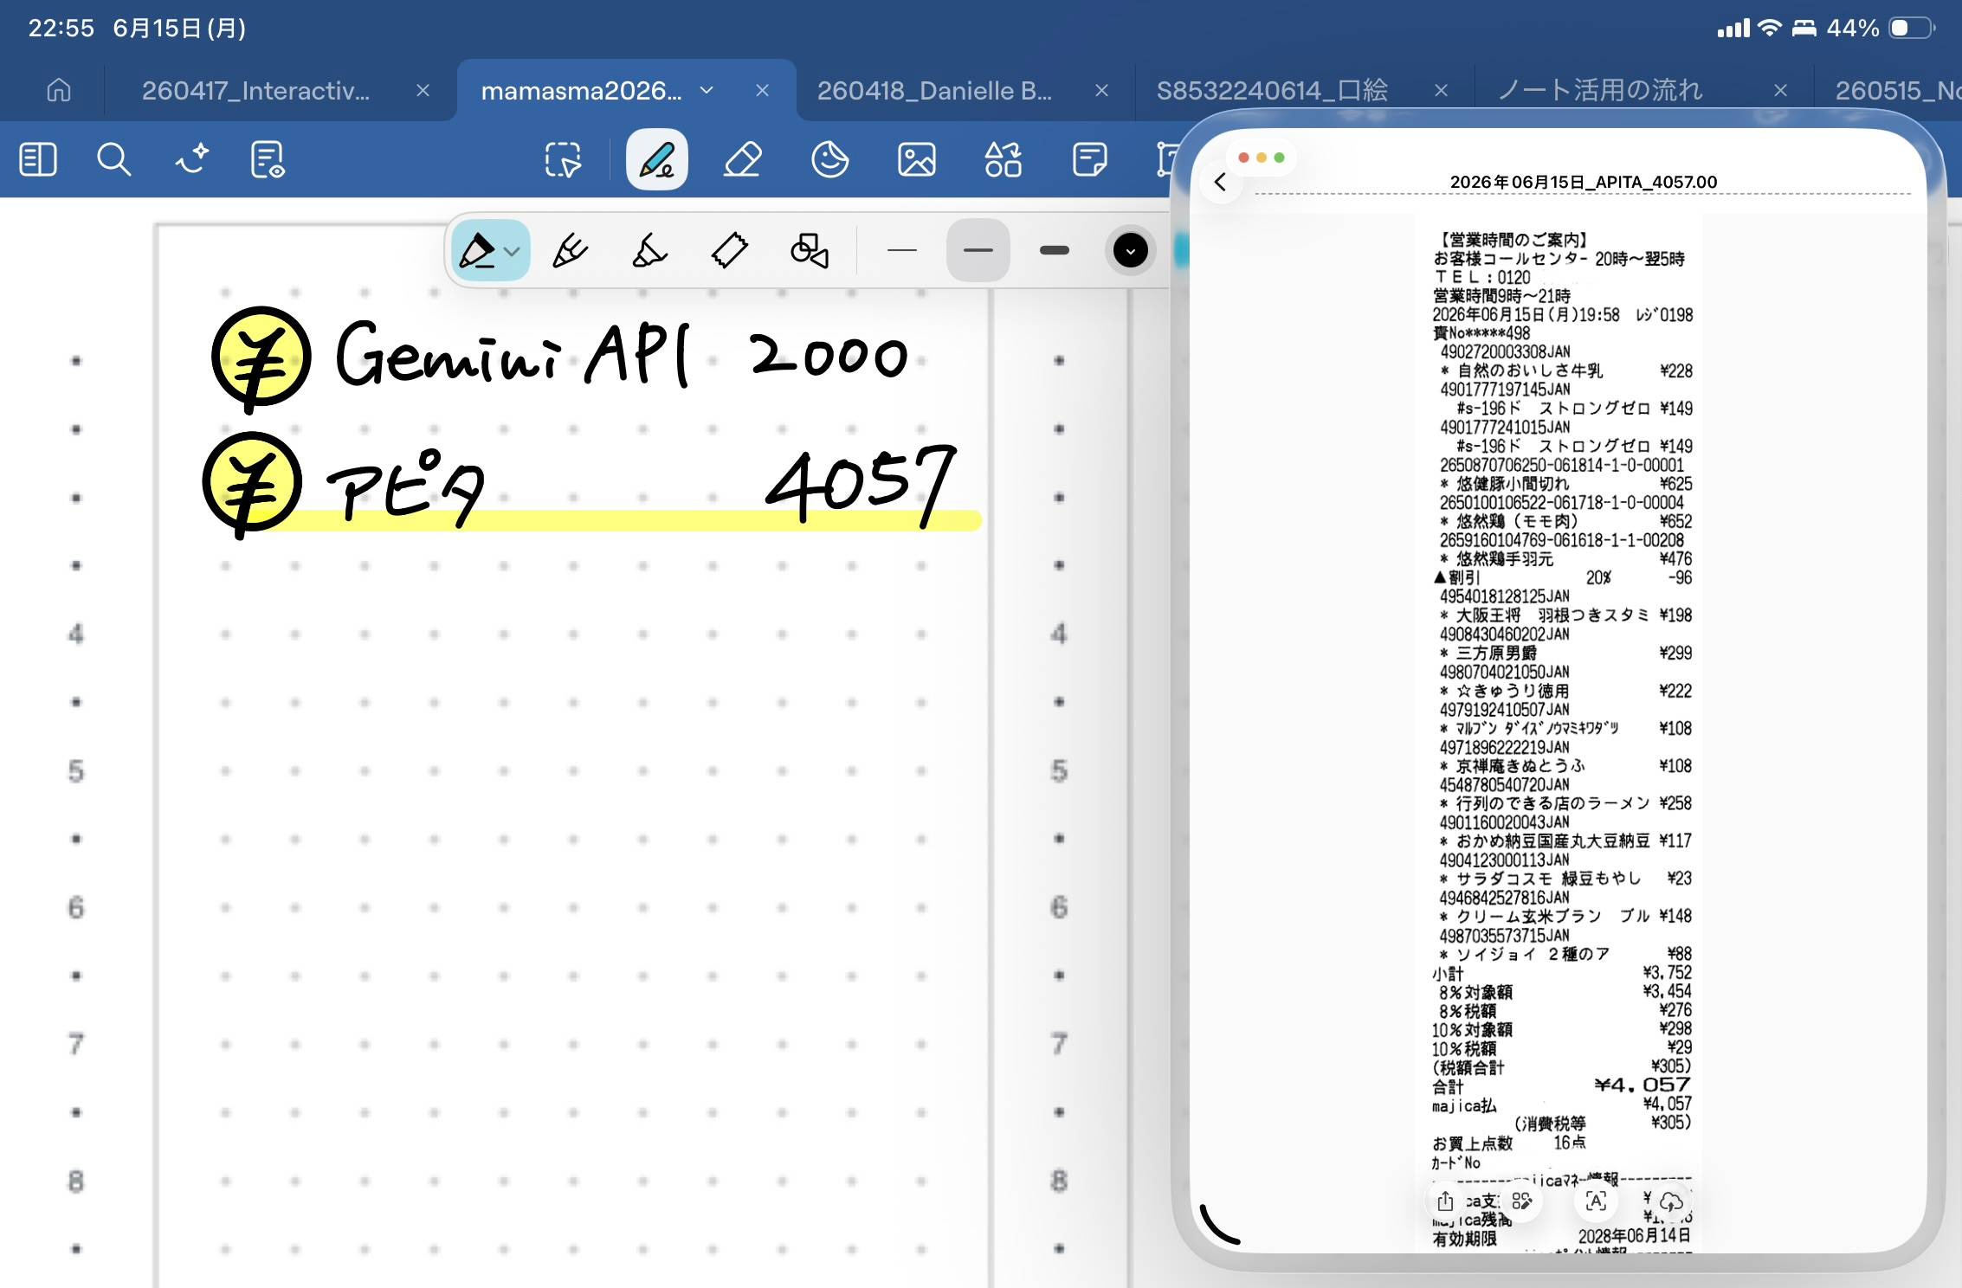Select the lasso selection tool
The width and height of the screenshot is (1962, 1288).
pyautogui.click(x=563, y=160)
